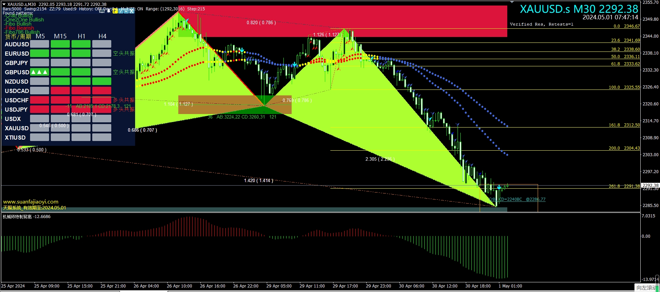Click the '0.0 2346.67' Fibonacci level label
Viewport: 660px width, 292px height.
626,26
